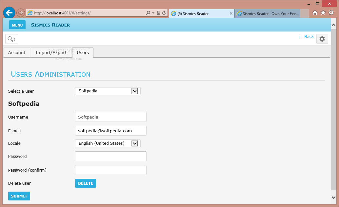Click the compatibility view icon in the address bar

click(159, 13)
